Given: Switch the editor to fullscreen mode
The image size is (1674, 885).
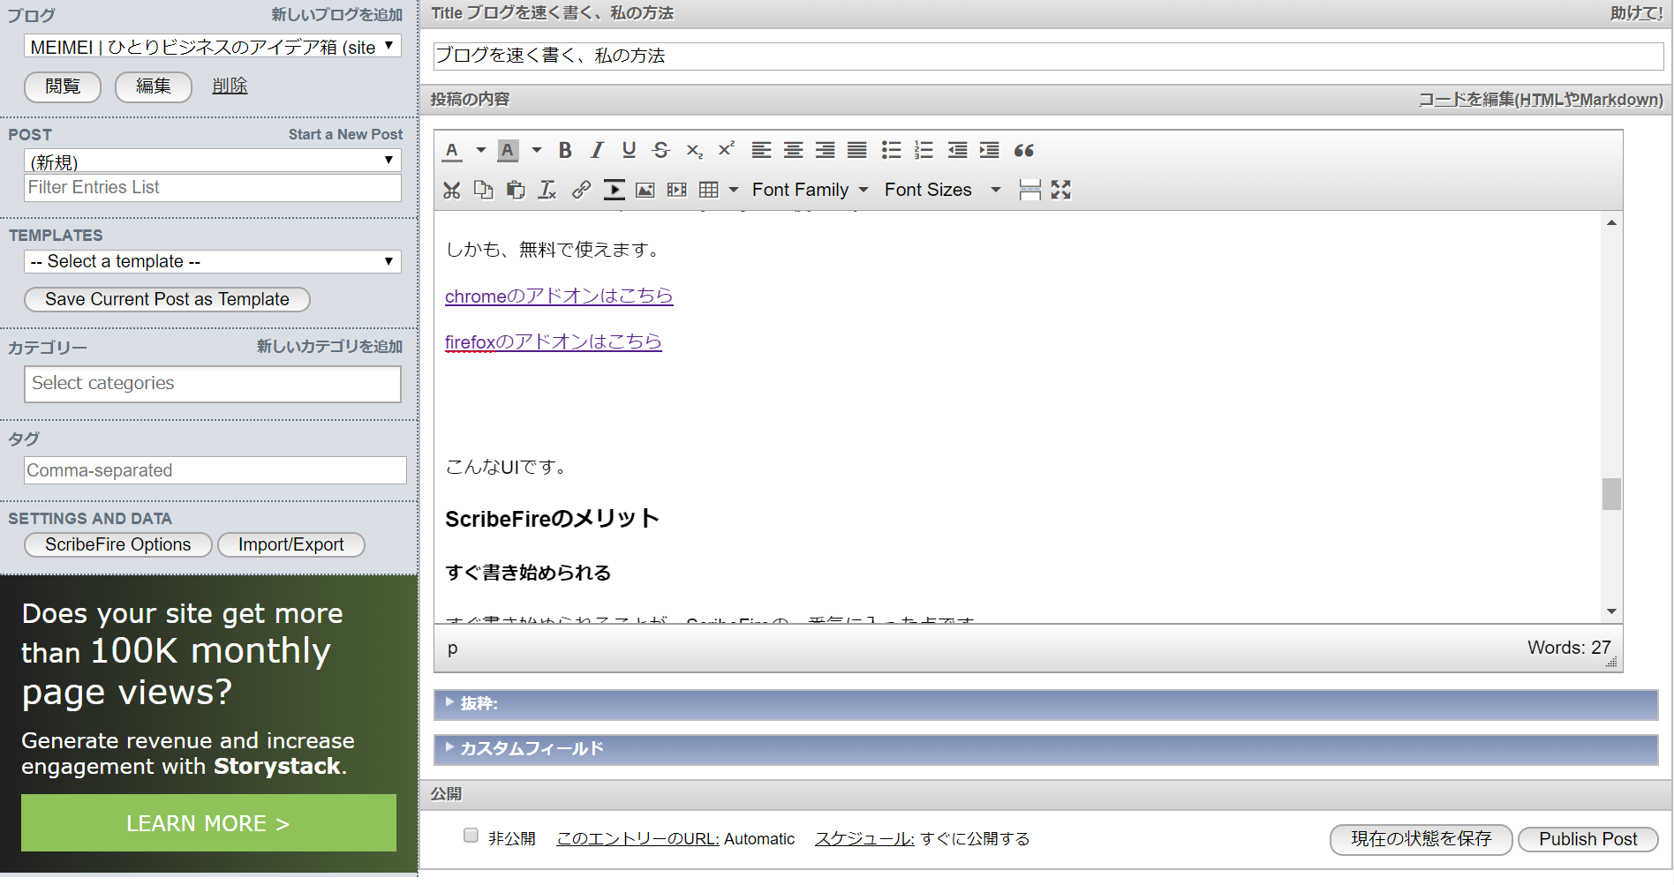Looking at the screenshot, I should click(1060, 190).
